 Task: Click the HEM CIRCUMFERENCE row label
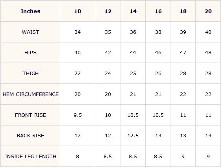coord(31,94)
